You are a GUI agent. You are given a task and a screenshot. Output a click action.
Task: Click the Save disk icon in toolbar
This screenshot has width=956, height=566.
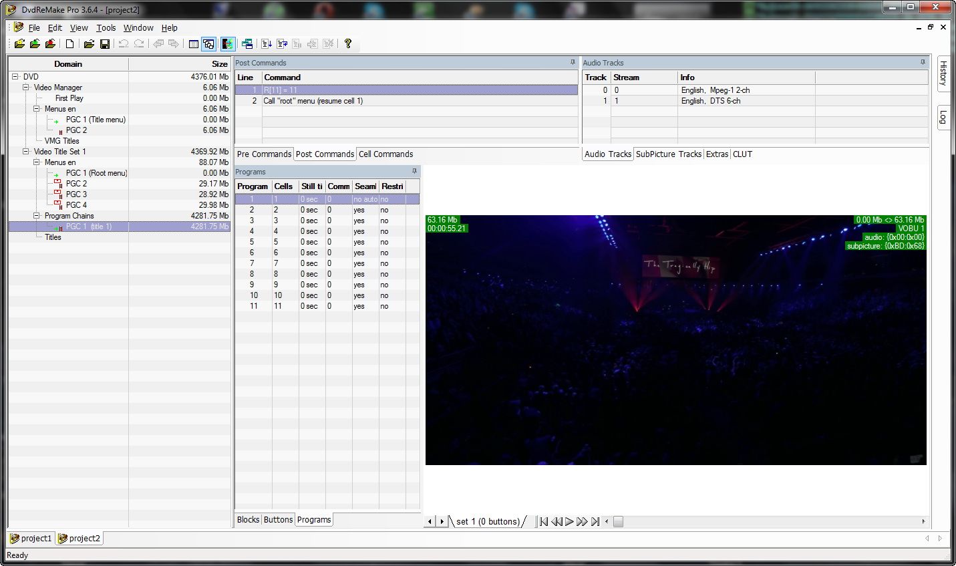coord(105,44)
